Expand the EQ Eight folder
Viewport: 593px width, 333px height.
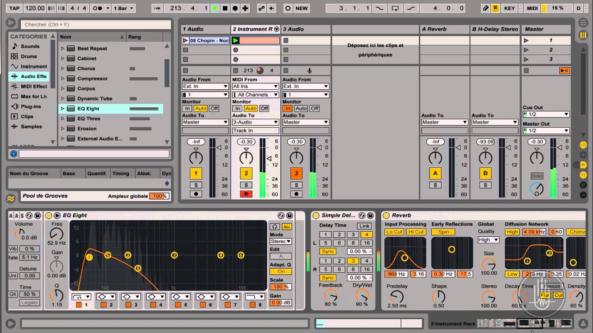coord(63,109)
